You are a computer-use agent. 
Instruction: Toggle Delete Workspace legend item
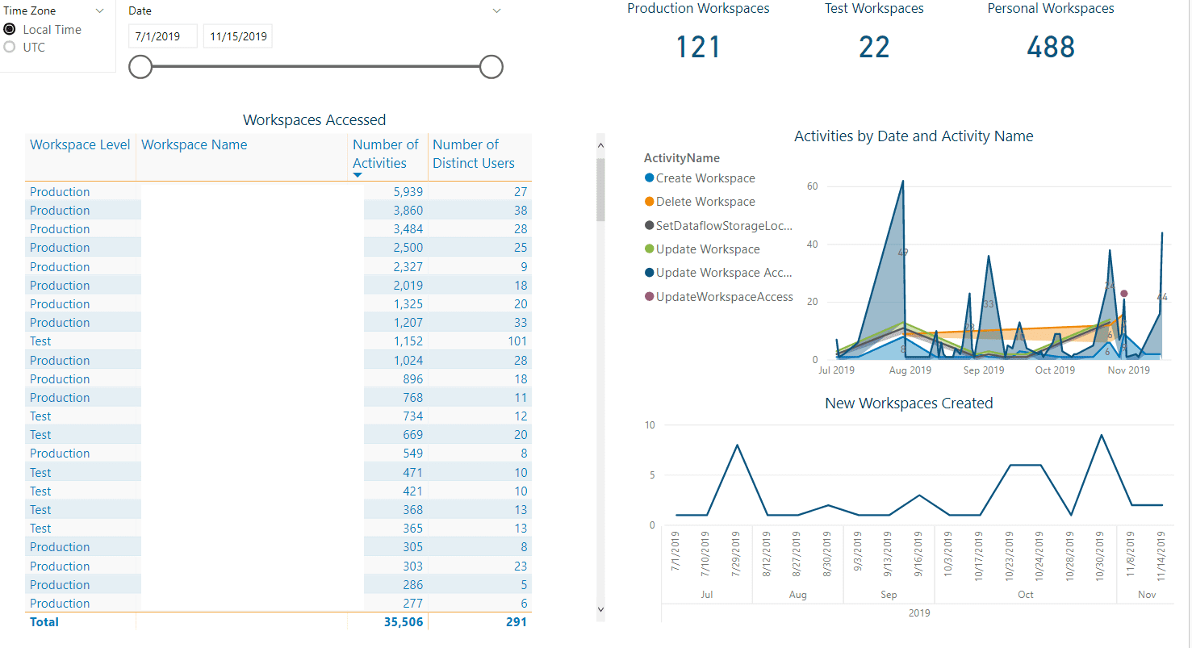point(701,202)
